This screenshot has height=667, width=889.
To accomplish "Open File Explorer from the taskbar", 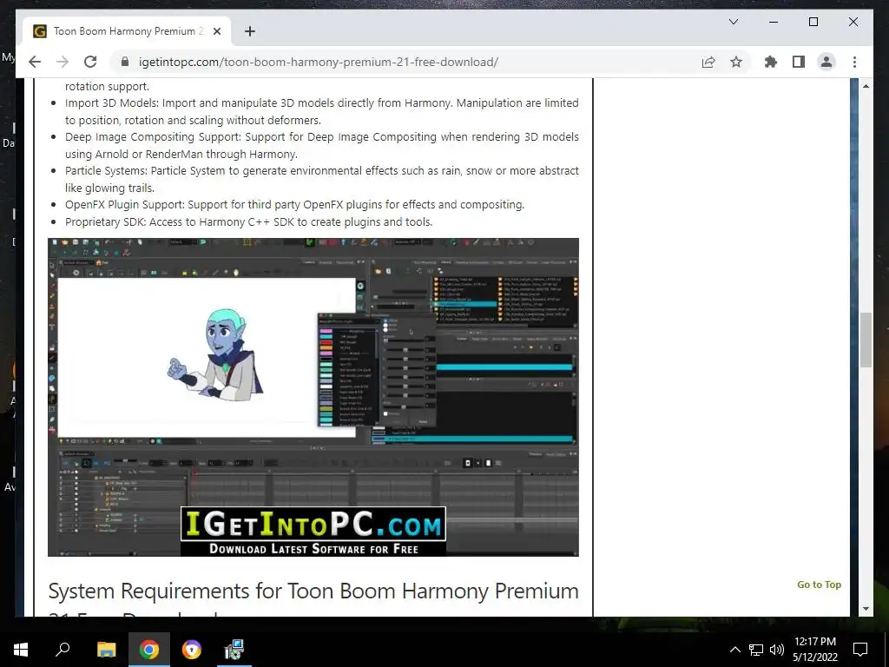I will point(106,650).
